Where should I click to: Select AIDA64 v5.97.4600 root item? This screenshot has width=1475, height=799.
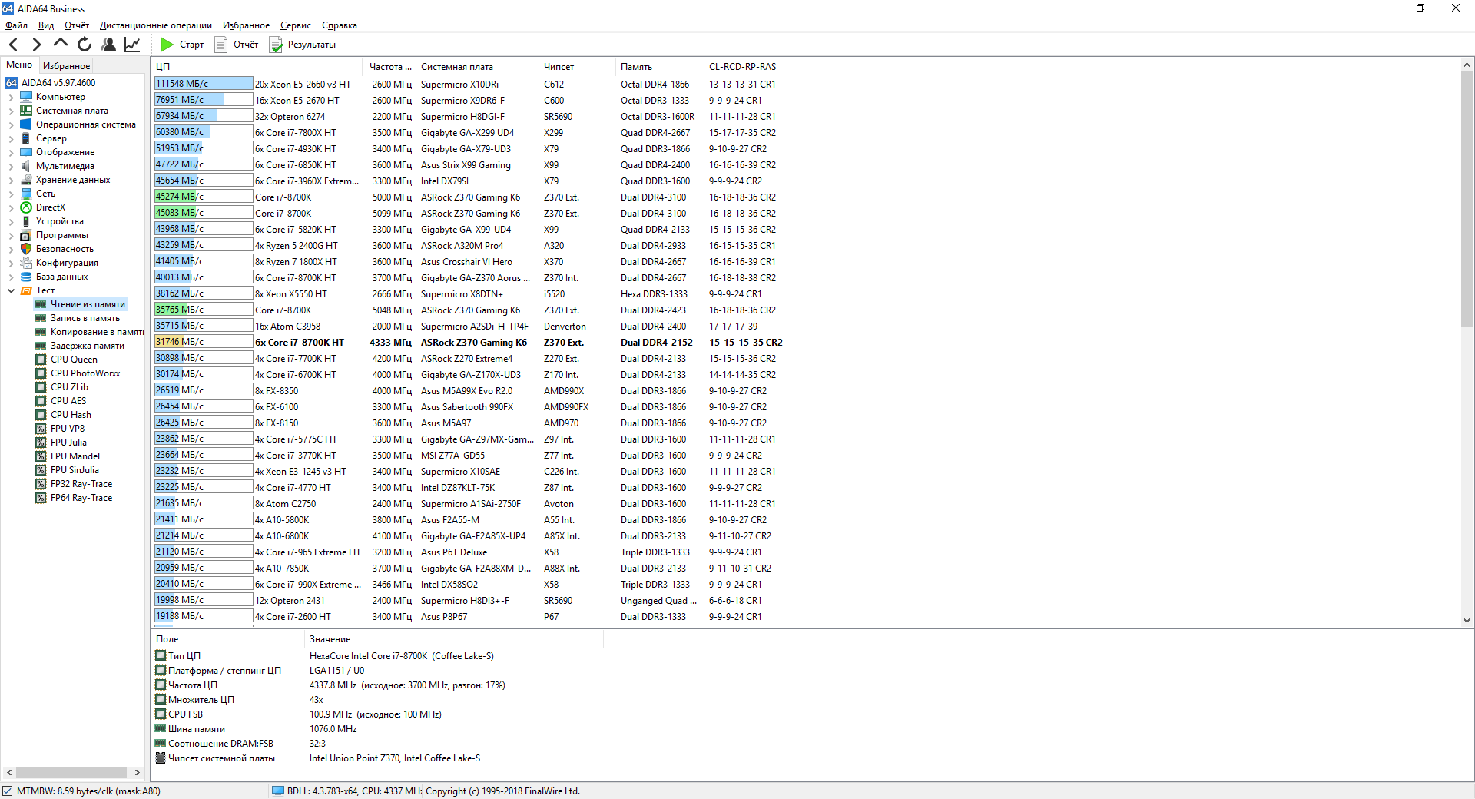(x=58, y=83)
